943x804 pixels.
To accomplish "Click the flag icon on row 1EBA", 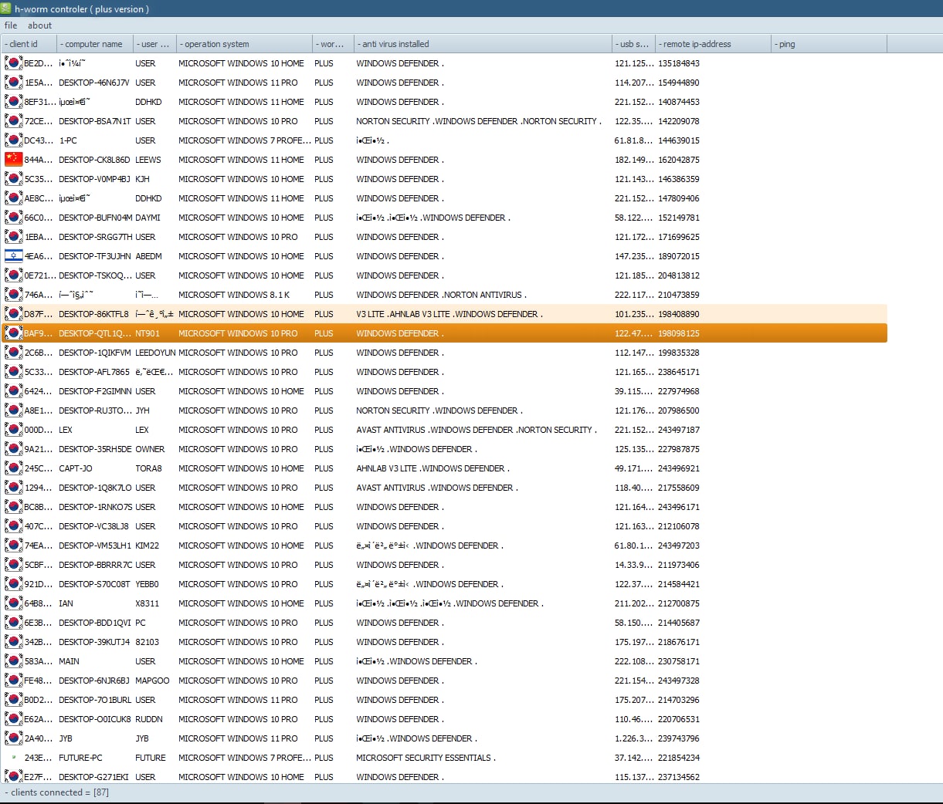I will coord(13,237).
